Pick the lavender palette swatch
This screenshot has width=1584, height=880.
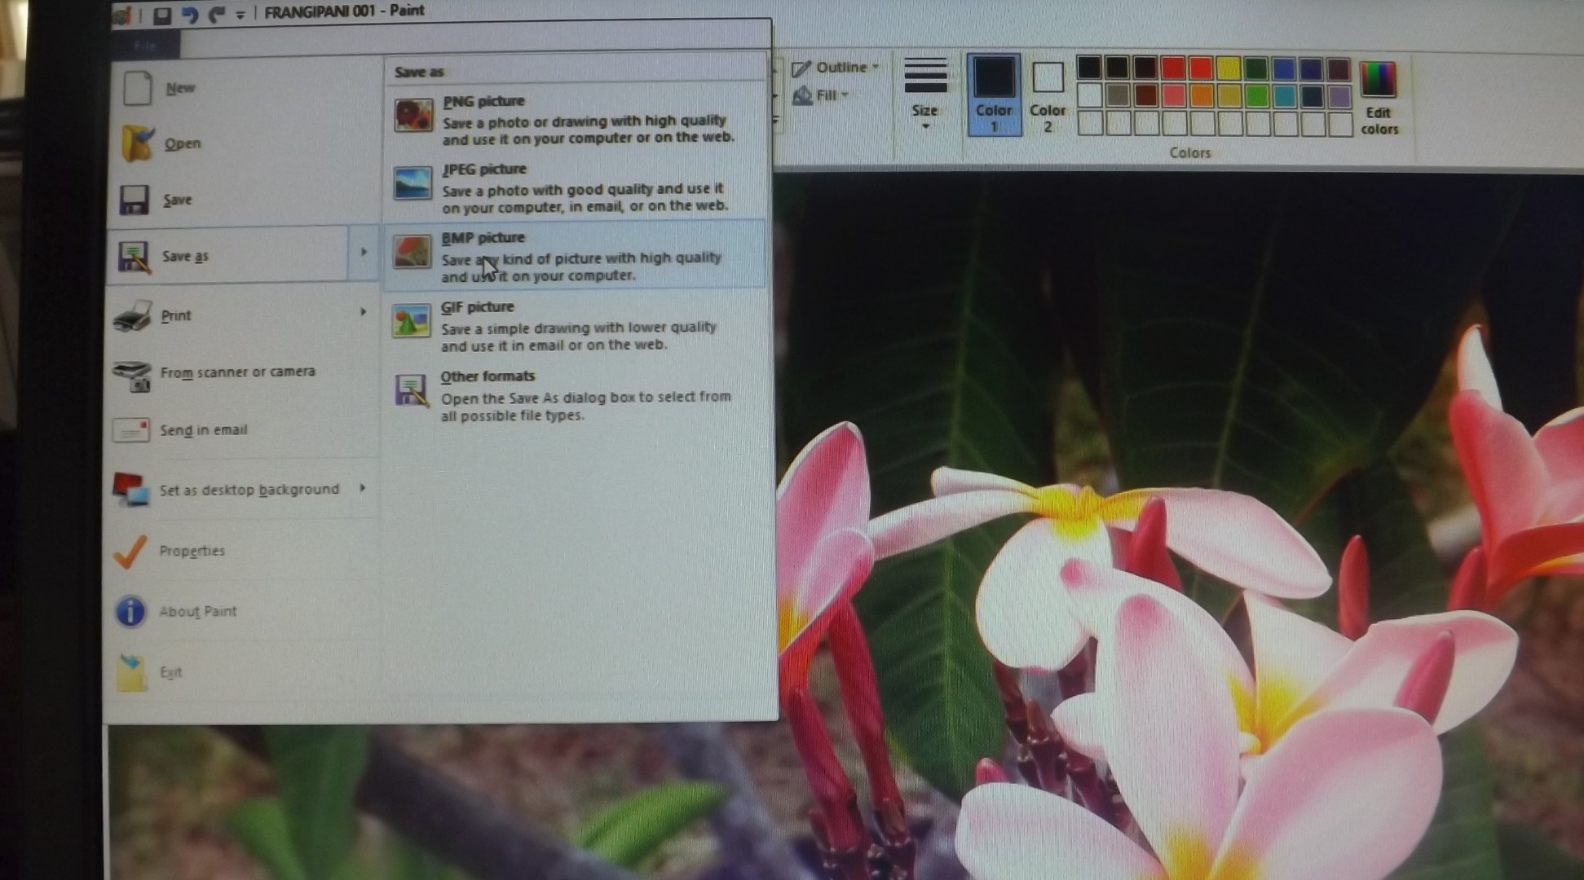coord(1339,97)
